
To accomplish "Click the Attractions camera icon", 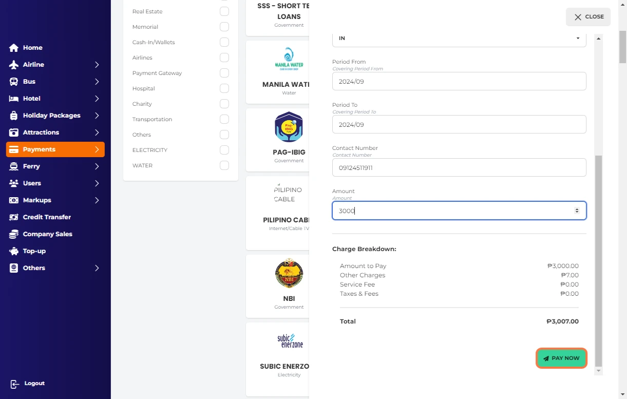I will 14,132.
